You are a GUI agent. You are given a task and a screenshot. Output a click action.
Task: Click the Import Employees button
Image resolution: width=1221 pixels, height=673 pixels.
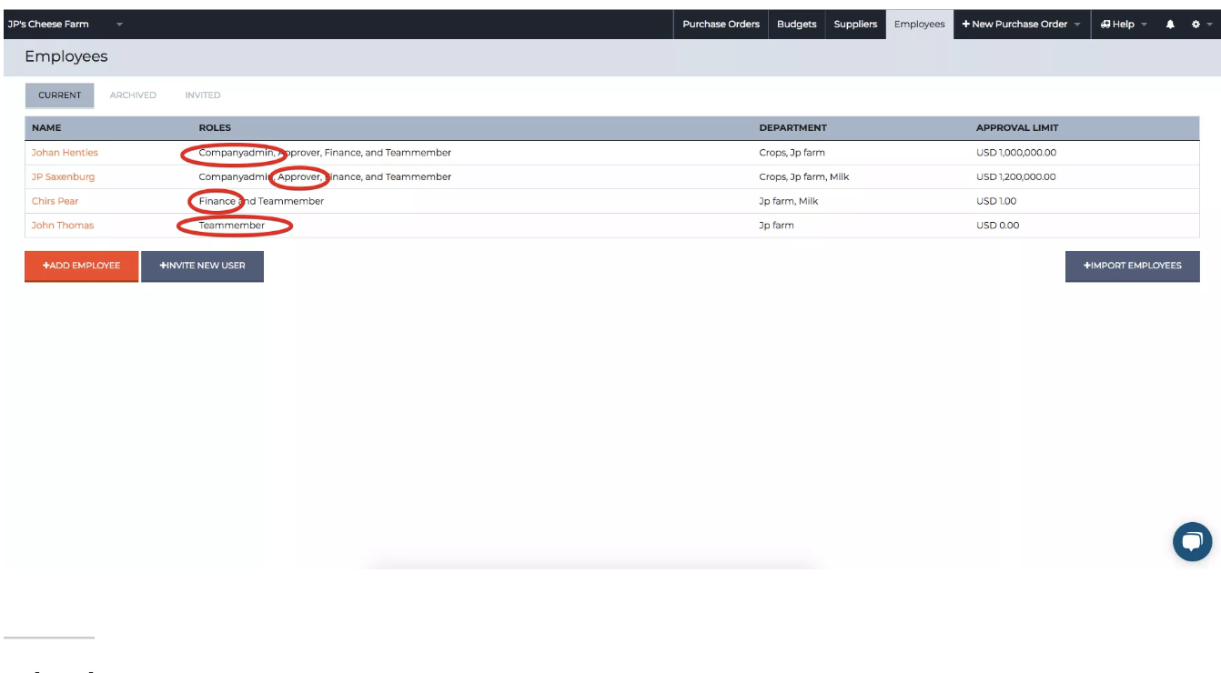[x=1132, y=266]
